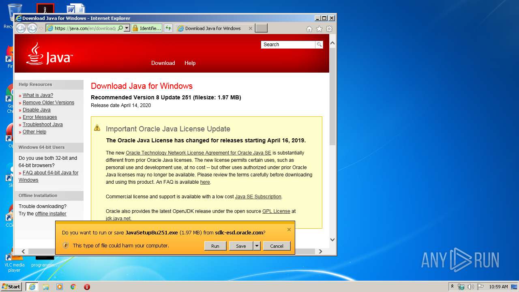This screenshot has height=292, width=519.
Task: Click the volume speaker tray icon
Action: (471, 287)
